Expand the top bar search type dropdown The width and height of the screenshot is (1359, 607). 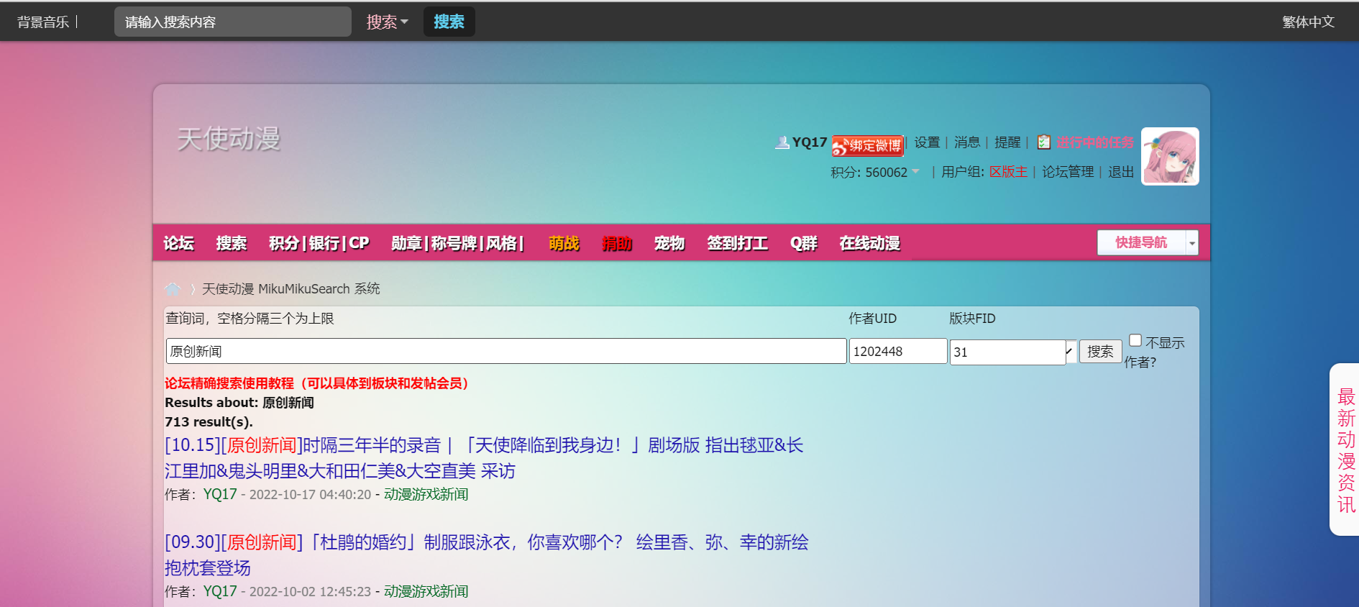(387, 22)
